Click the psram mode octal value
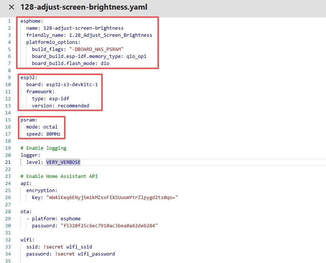The image size is (326, 263). coord(50,127)
